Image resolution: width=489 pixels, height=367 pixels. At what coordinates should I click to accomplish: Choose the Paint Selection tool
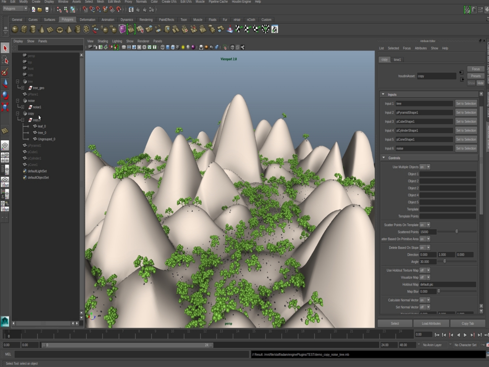coord(5,72)
